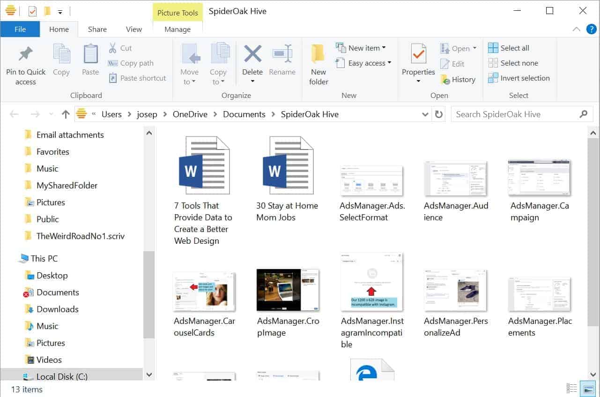Image resolution: width=600 pixels, height=397 pixels.
Task: Refresh the current folder view
Action: click(438, 114)
